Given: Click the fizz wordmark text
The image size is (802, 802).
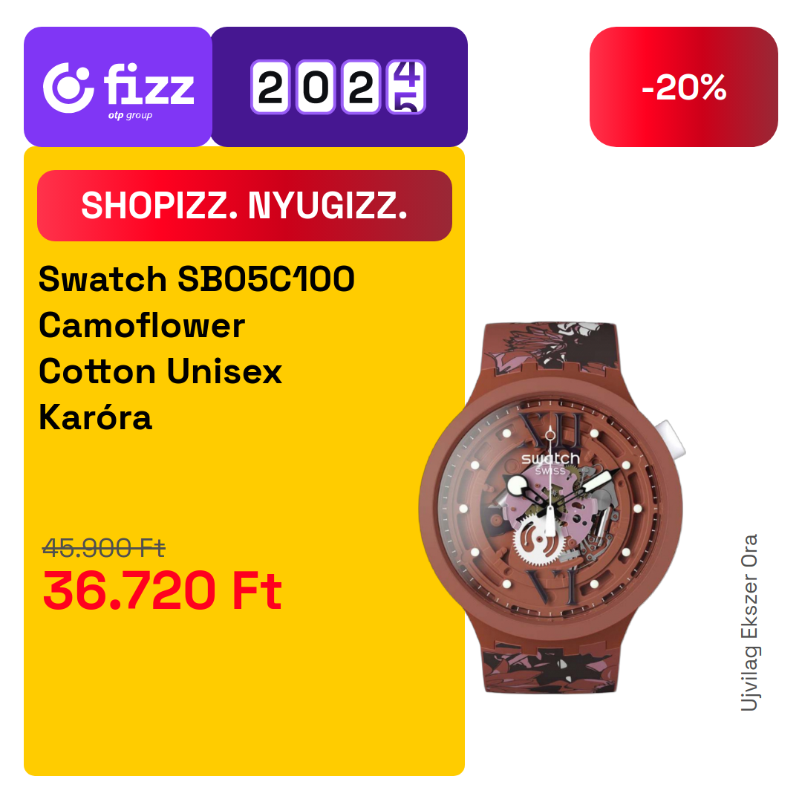Looking at the screenshot, I should click(x=149, y=83).
